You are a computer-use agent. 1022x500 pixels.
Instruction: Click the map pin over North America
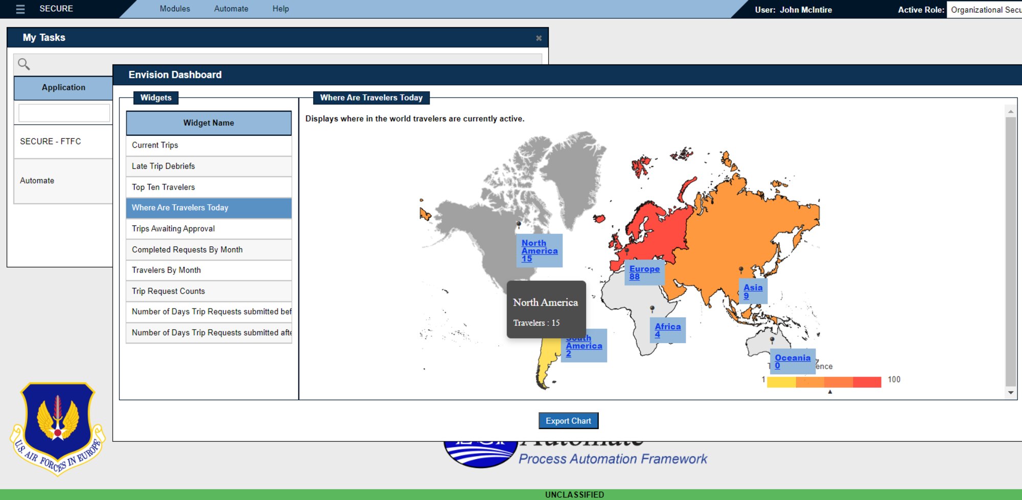click(518, 224)
